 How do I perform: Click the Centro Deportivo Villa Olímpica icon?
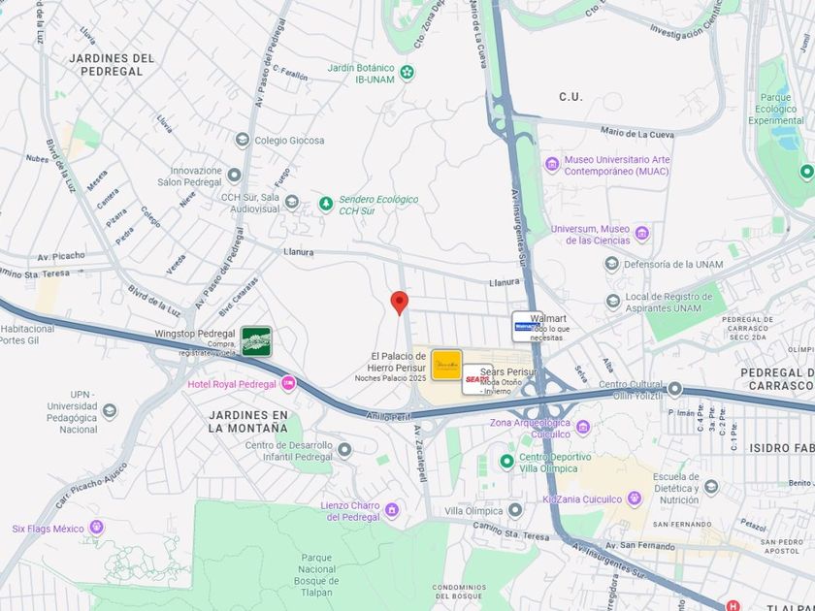tap(506, 462)
